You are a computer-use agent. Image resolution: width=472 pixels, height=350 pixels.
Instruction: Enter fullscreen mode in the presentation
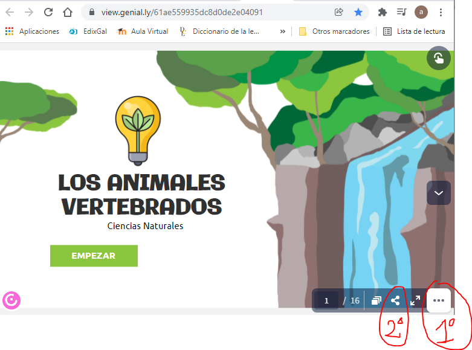click(x=415, y=300)
